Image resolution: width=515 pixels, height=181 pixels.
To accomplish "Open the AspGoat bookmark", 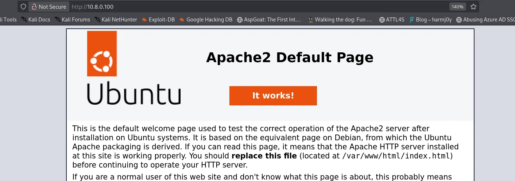I will [269, 20].
